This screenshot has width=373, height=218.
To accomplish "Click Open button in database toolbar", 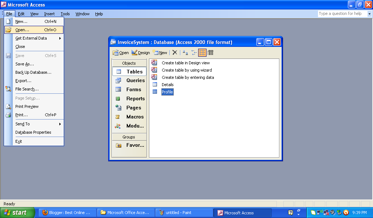I will tap(121, 53).
